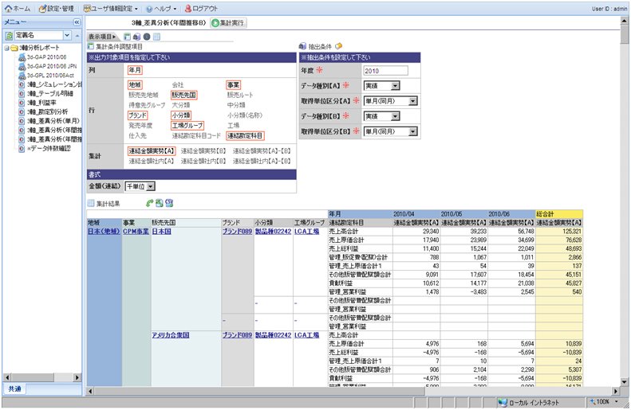
Task: Click the page vertical scrollbar down arrow
Action: pyautogui.click(x=624, y=381)
